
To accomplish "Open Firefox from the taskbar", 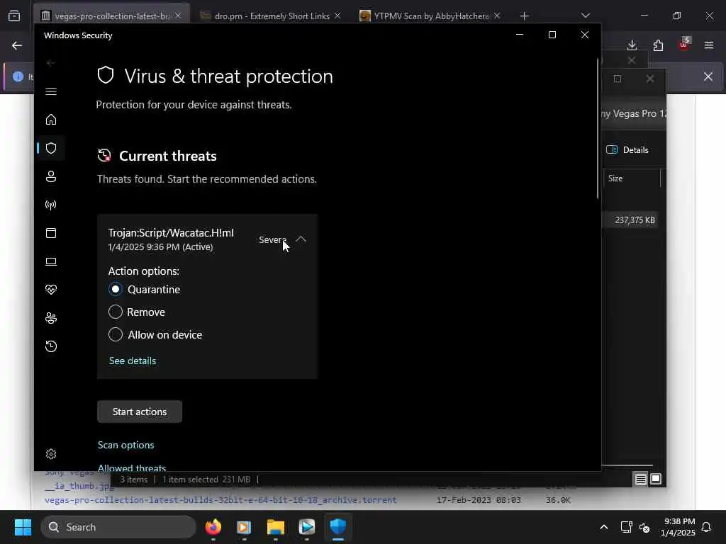I will (213, 527).
